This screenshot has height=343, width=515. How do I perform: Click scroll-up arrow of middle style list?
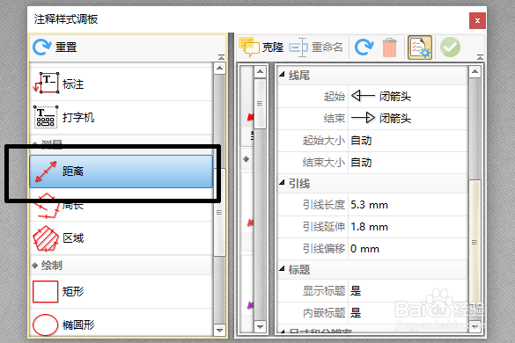click(x=260, y=71)
